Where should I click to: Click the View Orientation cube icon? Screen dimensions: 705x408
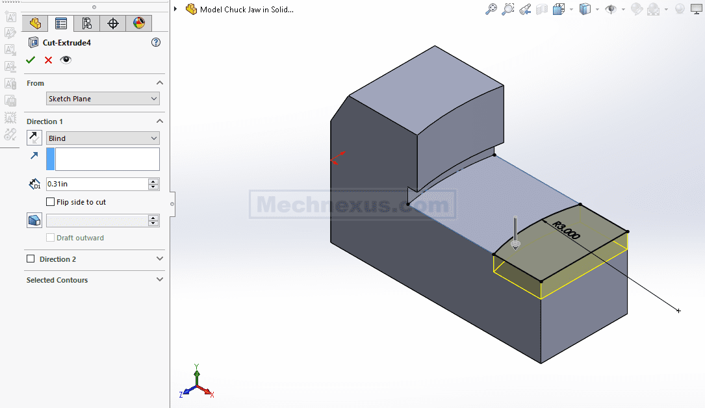(559, 9)
